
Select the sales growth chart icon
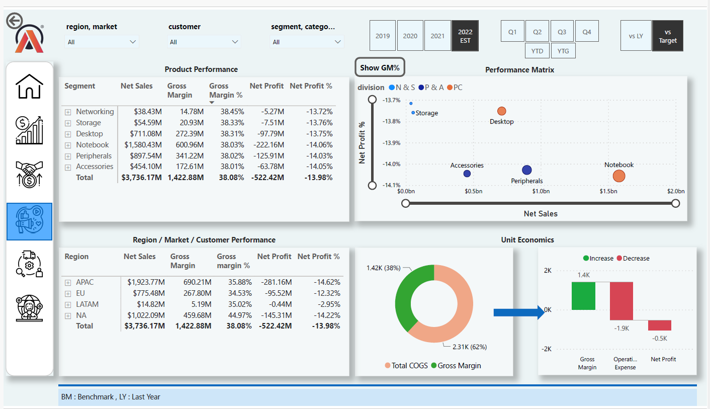click(29, 130)
